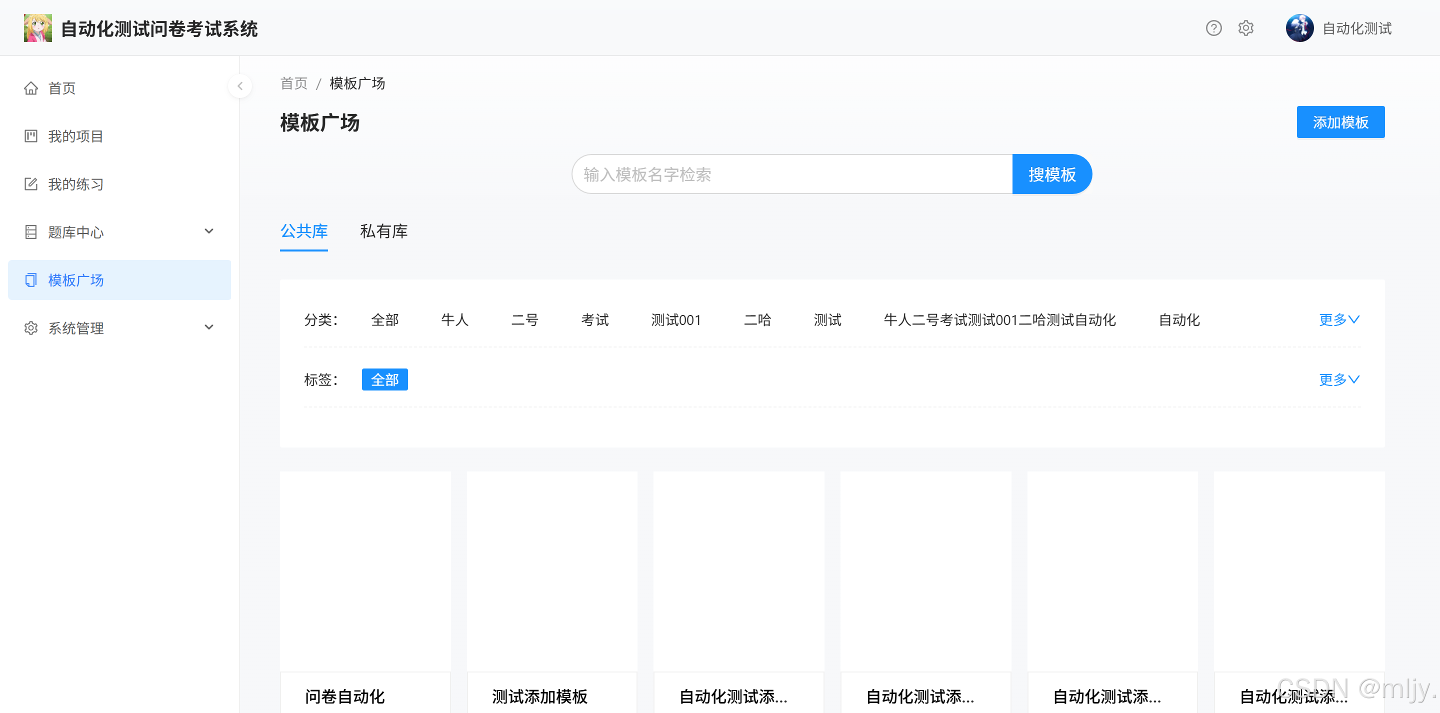
Task: Collapse the sidebar with arrow button
Action: click(240, 86)
